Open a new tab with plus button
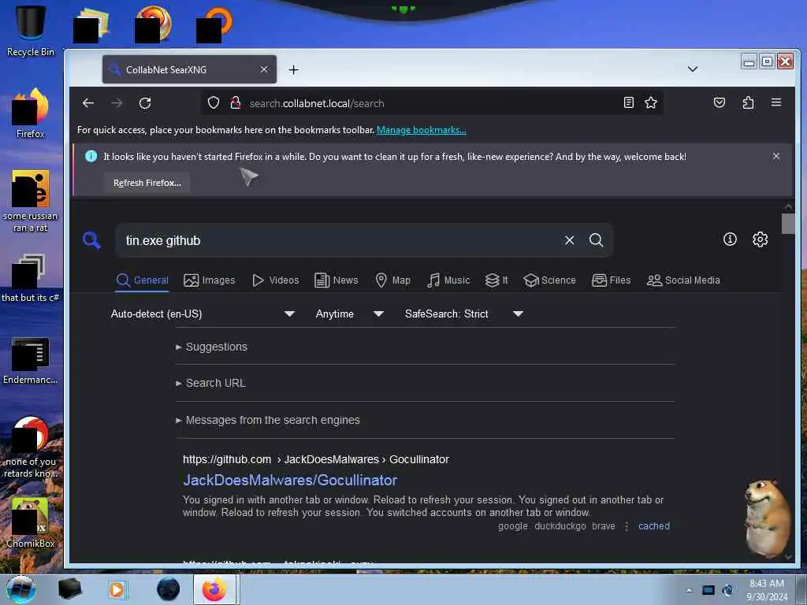Screen dimensions: 807x605 pos(293,69)
